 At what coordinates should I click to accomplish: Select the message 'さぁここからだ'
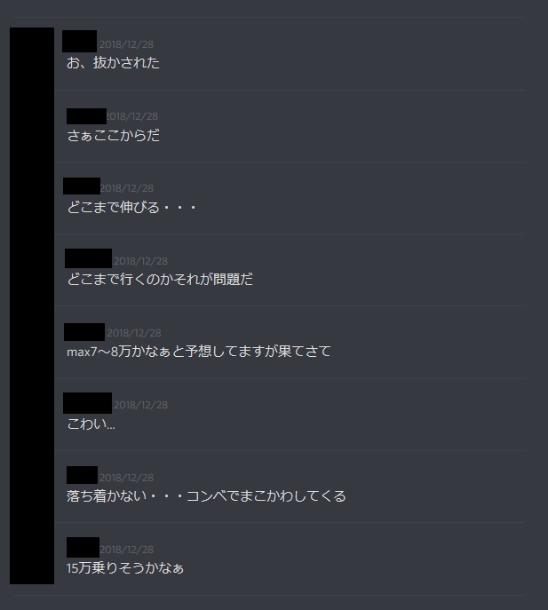click(114, 135)
